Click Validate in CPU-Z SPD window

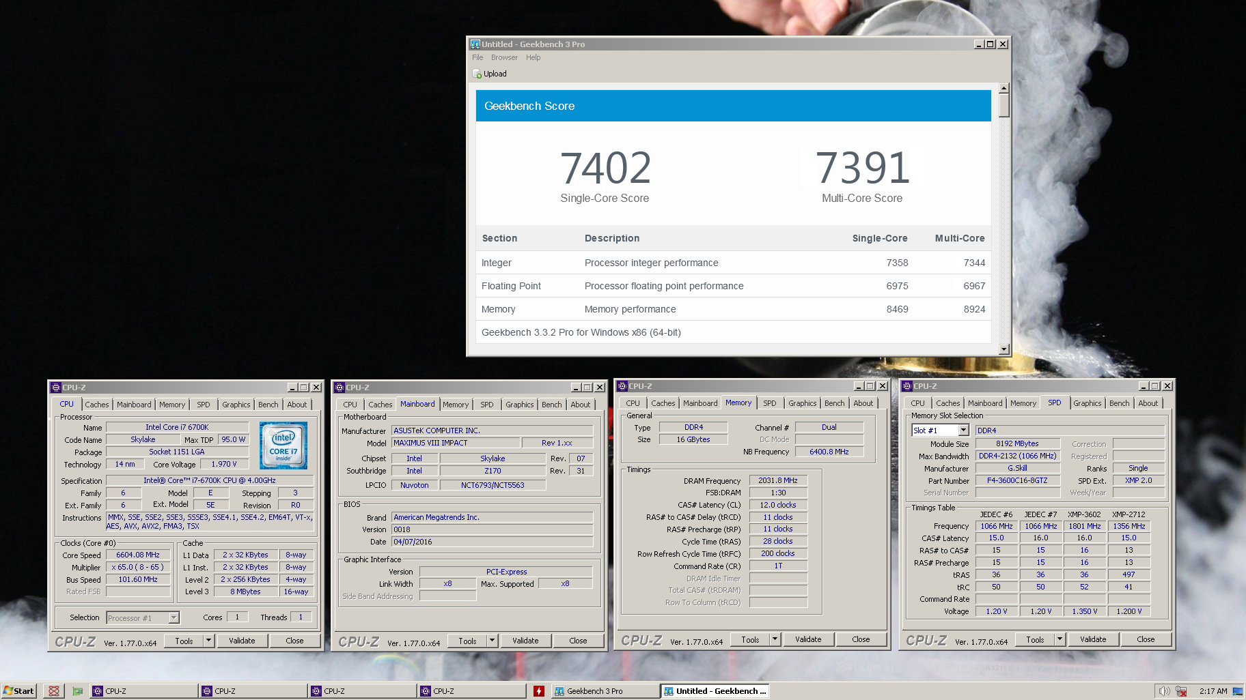tap(1093, 639)
